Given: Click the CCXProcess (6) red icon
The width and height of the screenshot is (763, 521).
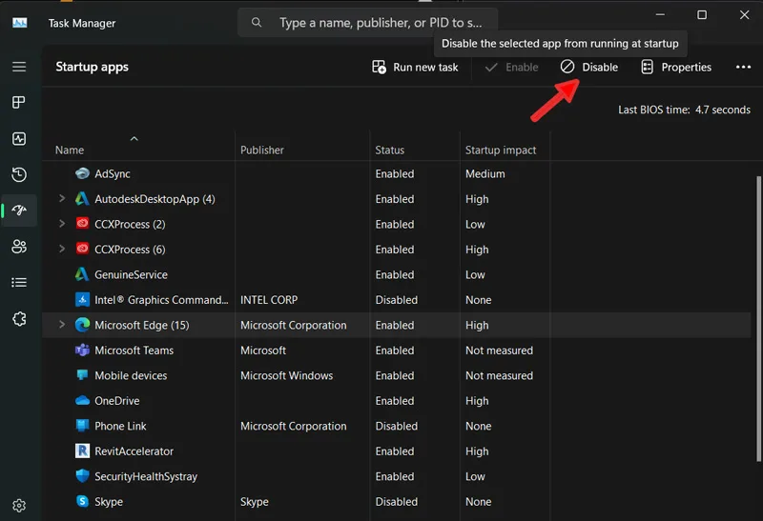Looking at the screenshot, I should [x=82, y=249].
